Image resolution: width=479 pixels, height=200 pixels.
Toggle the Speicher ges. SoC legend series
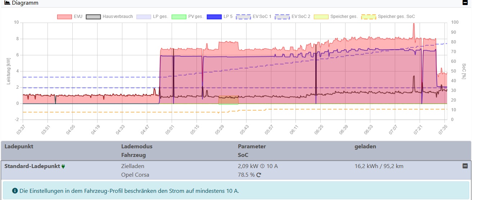[388, 17]
